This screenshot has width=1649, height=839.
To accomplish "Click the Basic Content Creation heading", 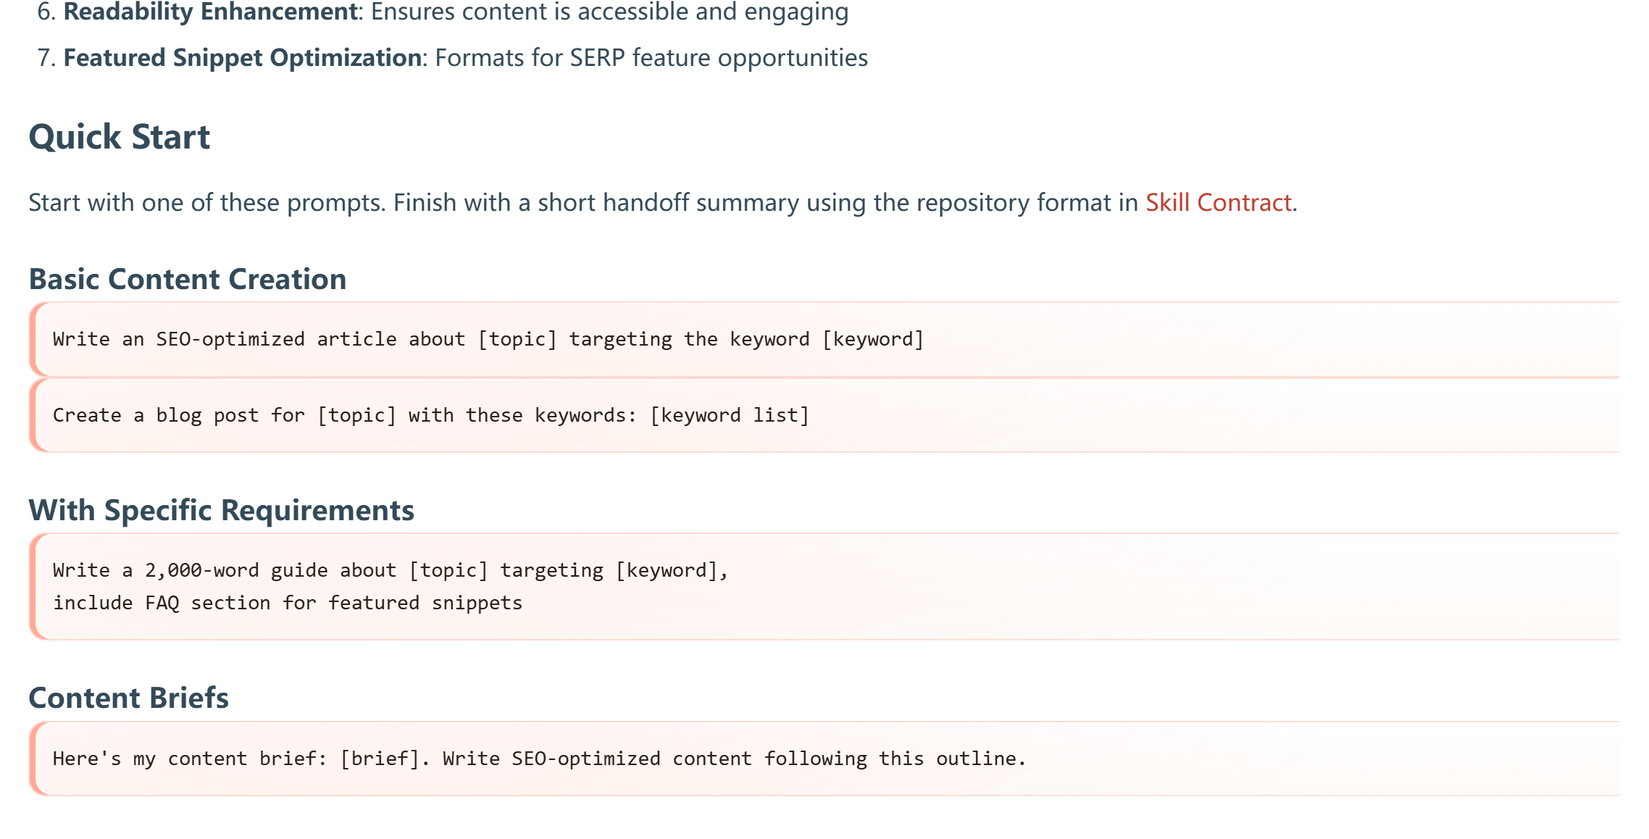I will [188, 279].
